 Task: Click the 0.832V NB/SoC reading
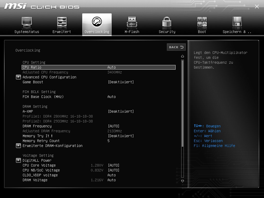(x=97, y=170)
